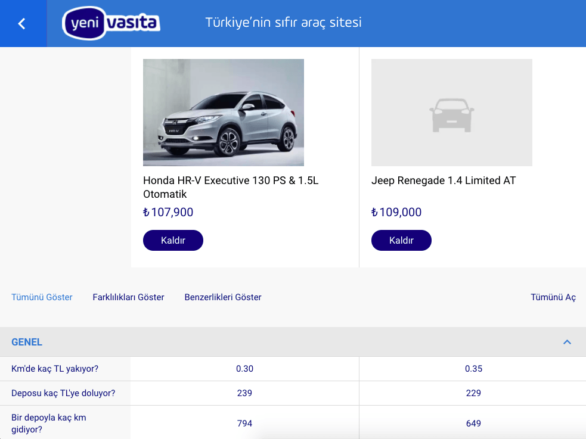Select Benzerlikleri Göster

coord(222,297)
